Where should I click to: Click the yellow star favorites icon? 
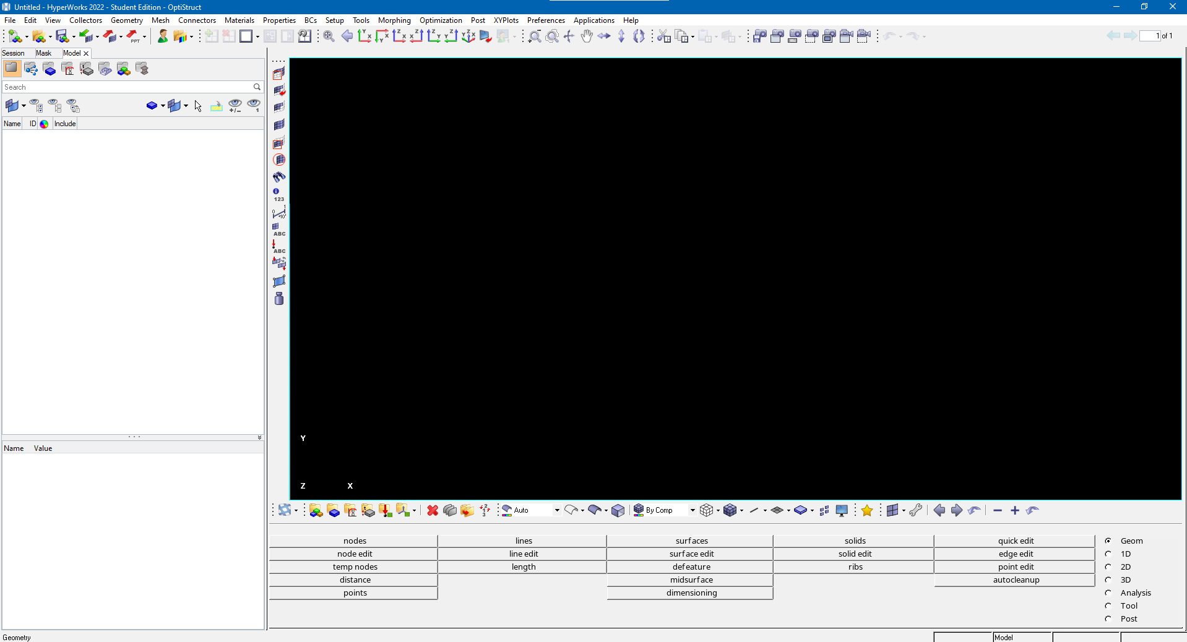tap(867, 510)
